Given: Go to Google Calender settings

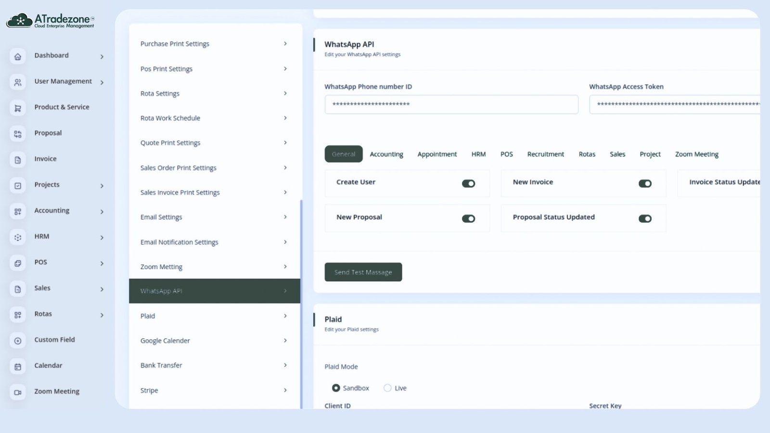Looking at the screenshot, I should (165, 341).
